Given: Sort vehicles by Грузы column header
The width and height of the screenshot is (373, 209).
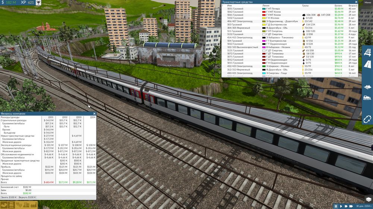Looking at the screenshot, I should pos(305,6).
